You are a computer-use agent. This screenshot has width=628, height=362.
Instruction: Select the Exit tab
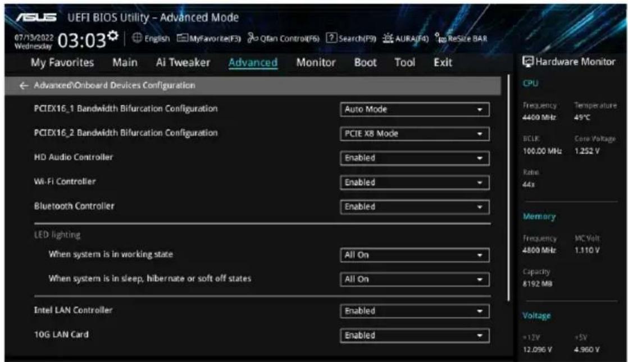pyautogui.click(x=443, y=62)
